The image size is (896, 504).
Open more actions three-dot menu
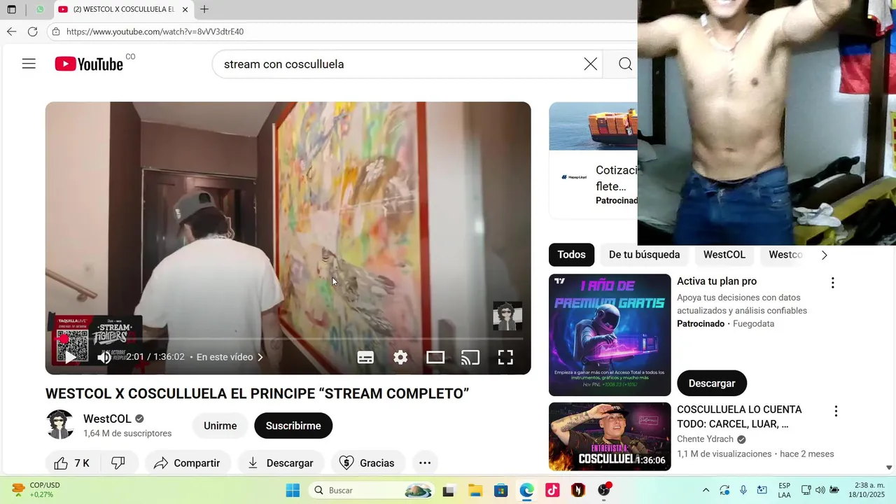(425, 463)
